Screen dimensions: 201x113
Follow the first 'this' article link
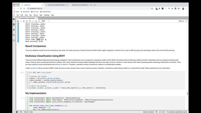coord(62,65)
